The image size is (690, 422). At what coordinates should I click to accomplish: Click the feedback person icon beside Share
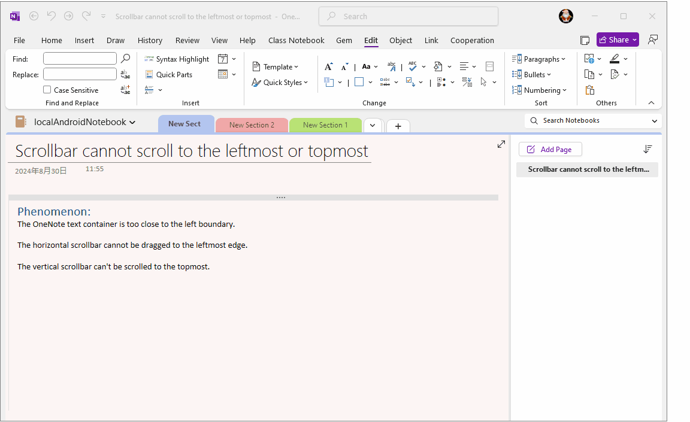[653, 40]
